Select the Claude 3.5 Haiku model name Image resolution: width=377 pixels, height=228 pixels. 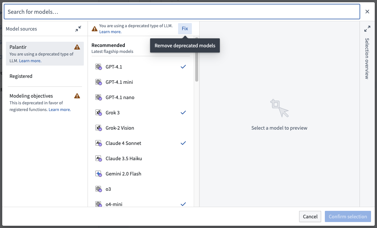[x=124, y=158]
